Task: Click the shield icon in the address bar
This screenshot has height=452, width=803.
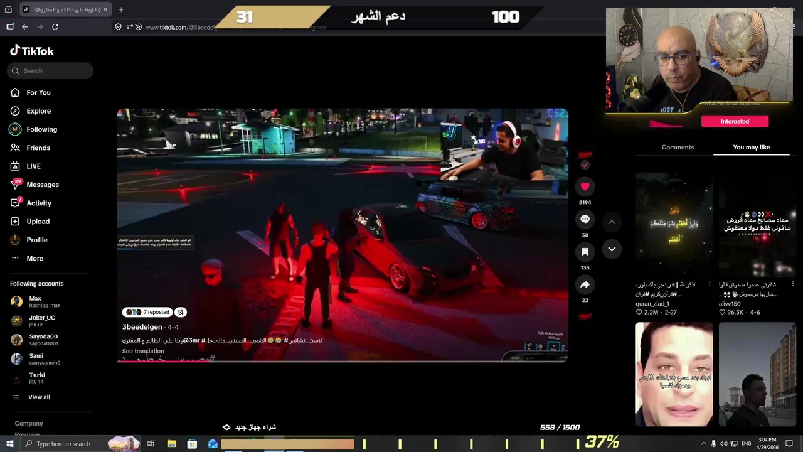Action: [x=118, y=27]
